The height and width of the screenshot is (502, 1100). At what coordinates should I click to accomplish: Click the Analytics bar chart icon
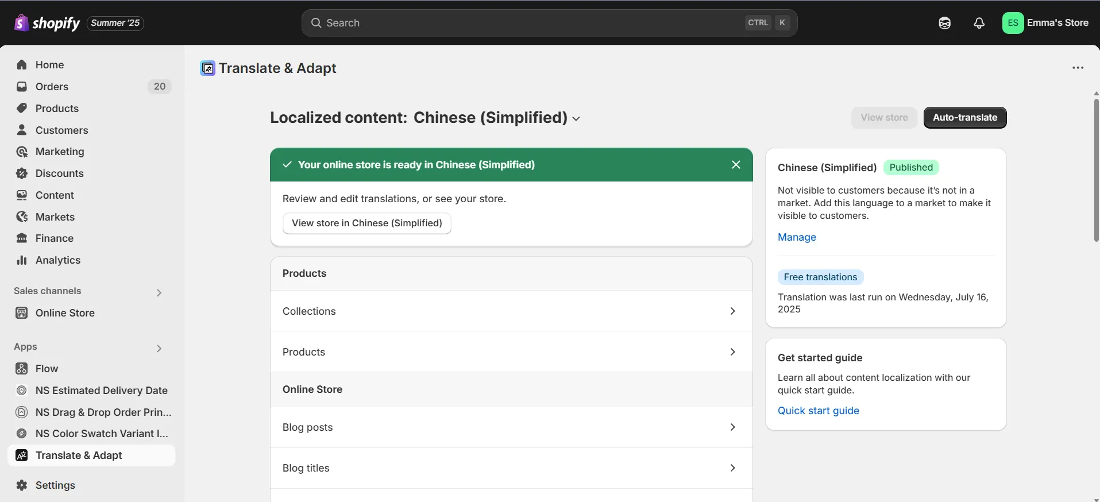point(22,260)
